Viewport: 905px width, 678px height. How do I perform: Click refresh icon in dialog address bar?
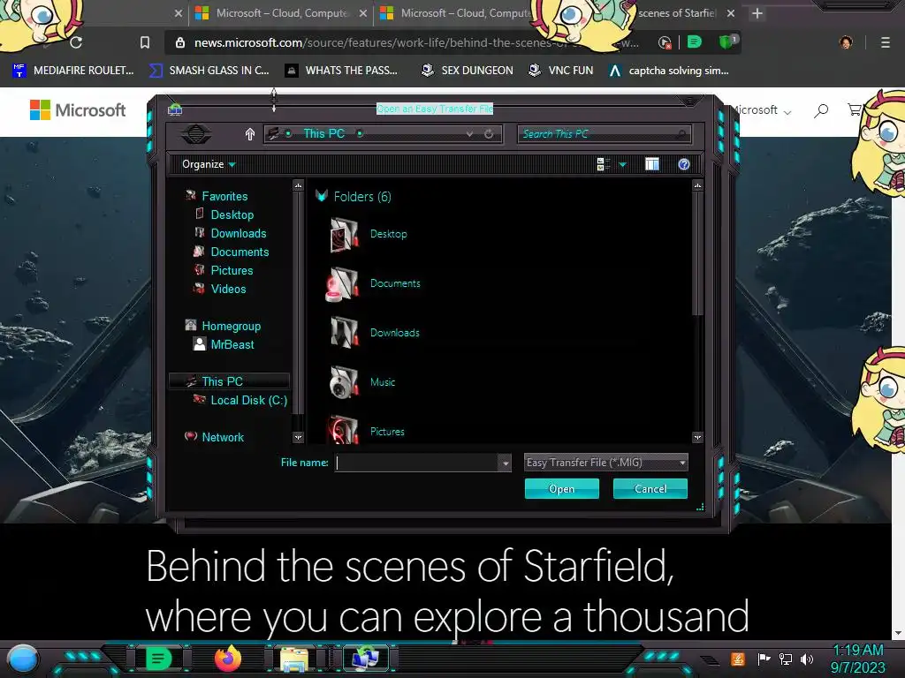(x=489, y=134)
